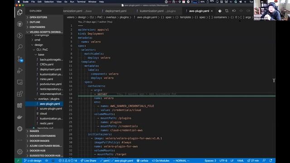Click the open changes icon in editor toolbar

click(x=227, y=11)
